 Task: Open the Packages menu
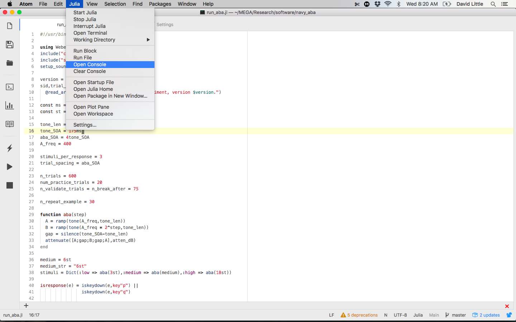pyautogui.click(x=160, y=4)
